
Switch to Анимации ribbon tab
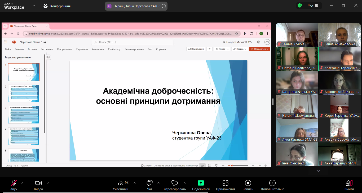pyautogui.click(x=98, y=49)
